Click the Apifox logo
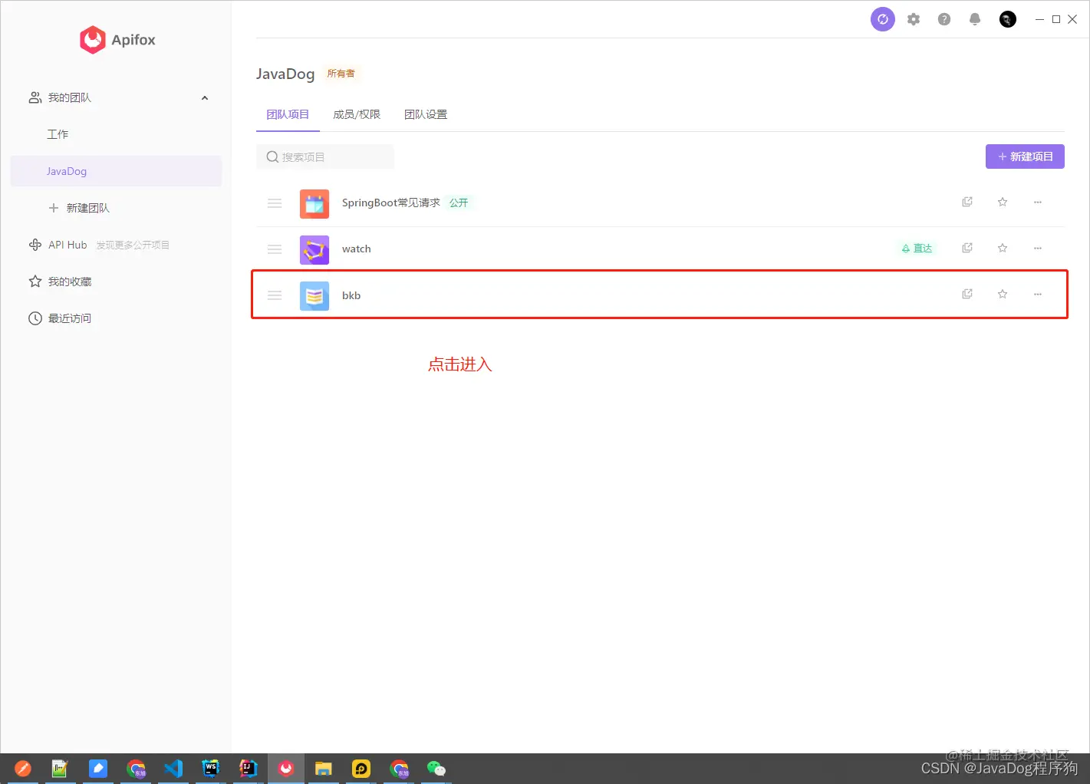1090x784 pixels. click(x=117, y=40)
